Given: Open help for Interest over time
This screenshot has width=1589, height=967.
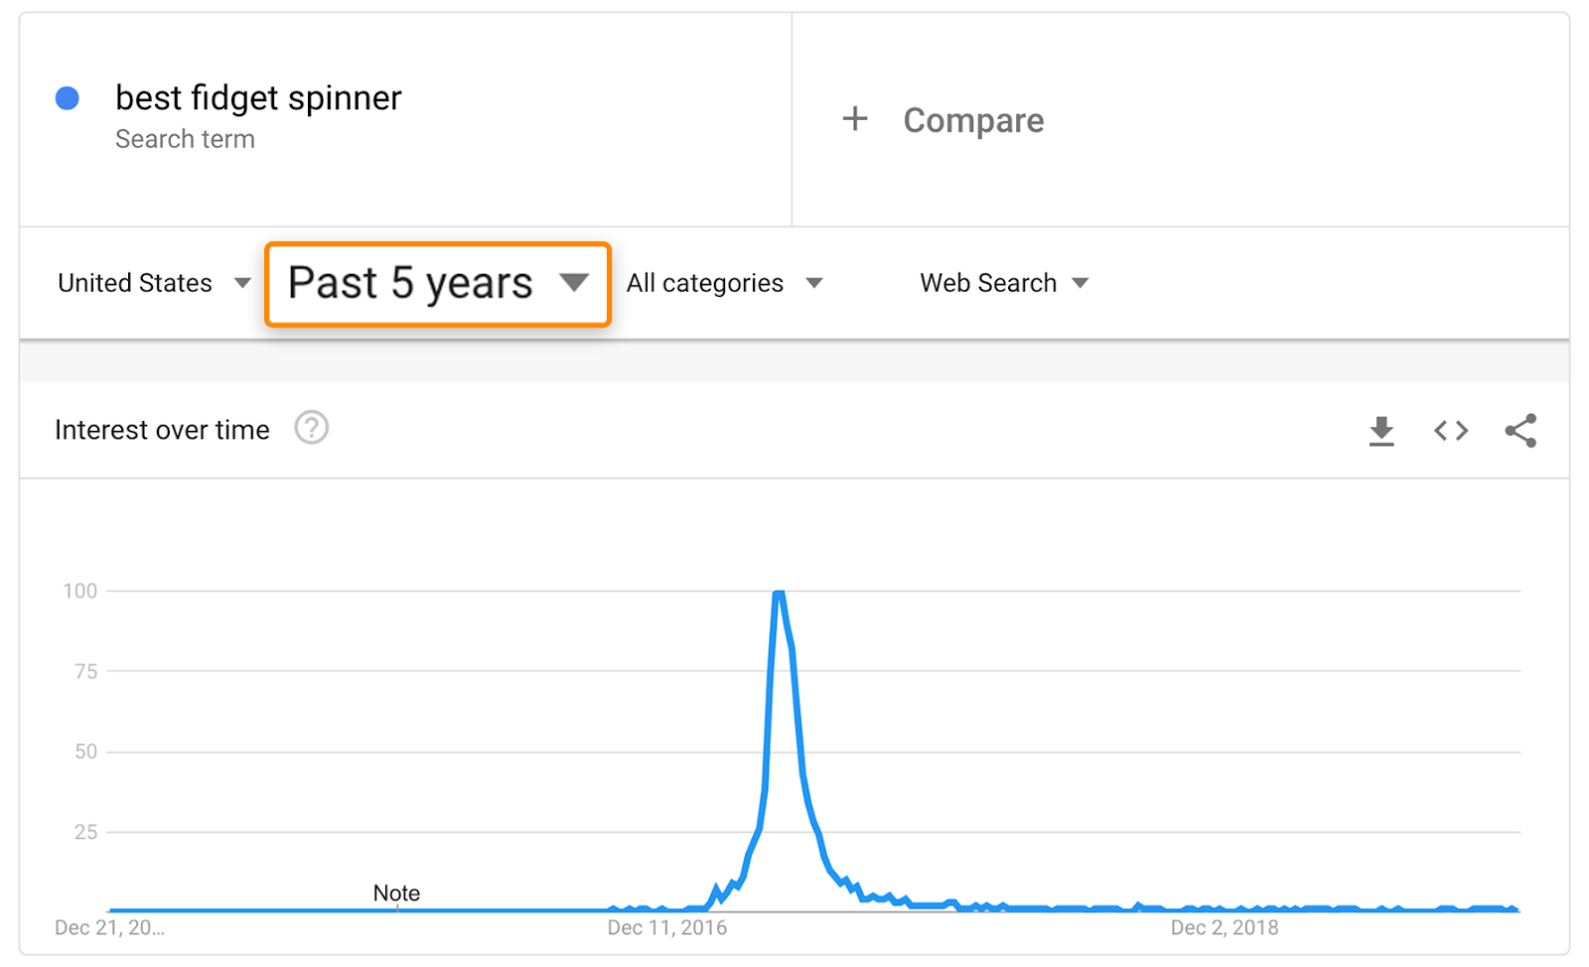Looking at the screenshot, I should point(312,429).
